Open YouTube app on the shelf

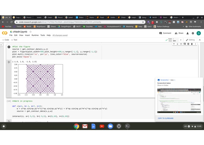tap(102, 126)
